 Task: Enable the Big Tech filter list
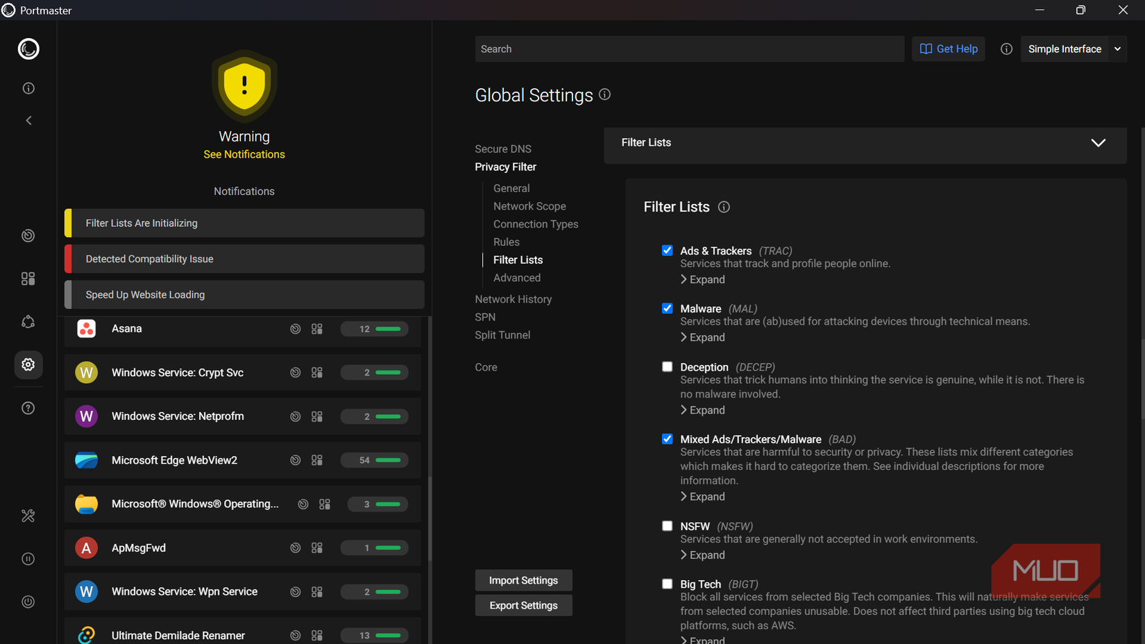(668, 584)
